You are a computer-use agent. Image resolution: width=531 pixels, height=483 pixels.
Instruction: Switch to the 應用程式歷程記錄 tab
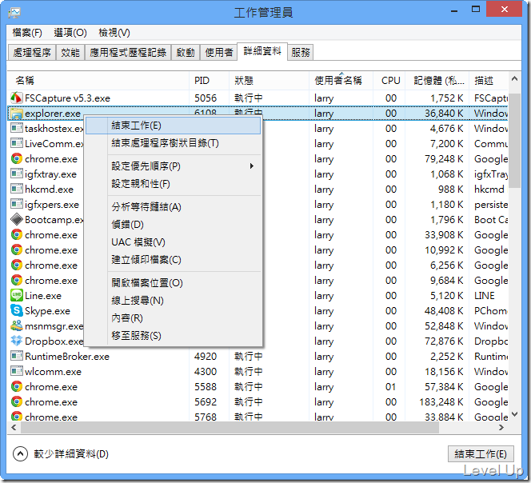[128, 53]
